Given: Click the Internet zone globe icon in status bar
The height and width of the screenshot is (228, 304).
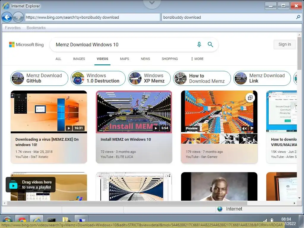Looking at the screenshot, I should click(x=220, y=209).
